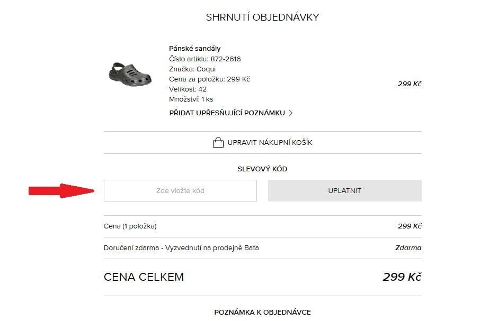This screenshot has width=498, height=321.
Task: Click the 'Doručení zdarma' delivery row label
Action: (x=181, y=247)
